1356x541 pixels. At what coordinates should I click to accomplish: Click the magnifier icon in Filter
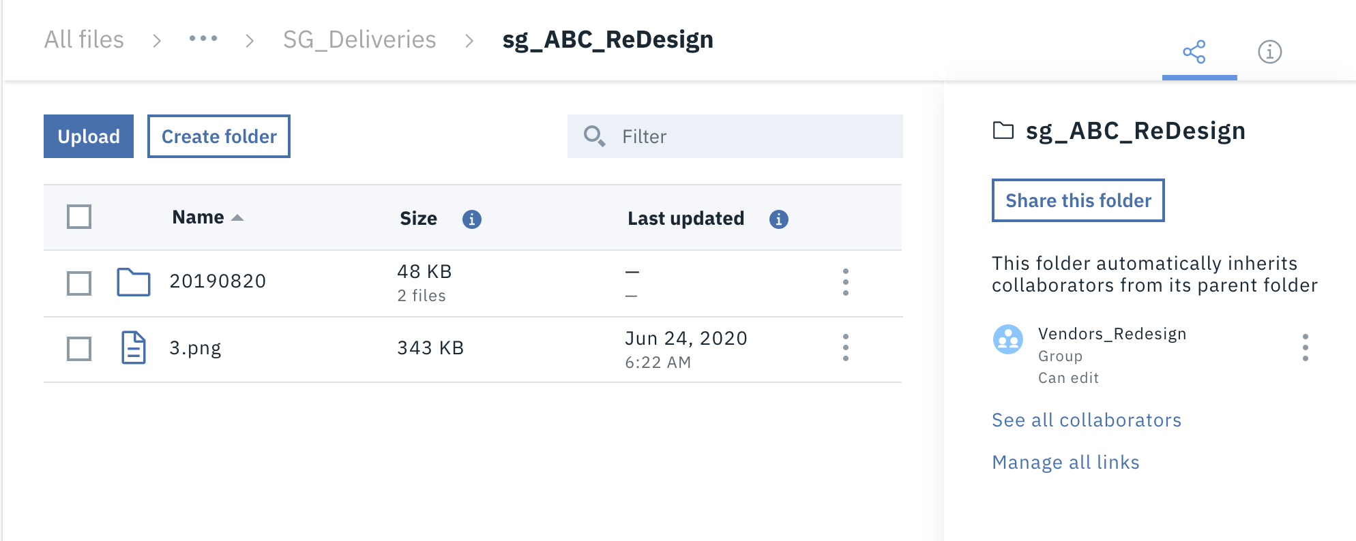point(594,136)
